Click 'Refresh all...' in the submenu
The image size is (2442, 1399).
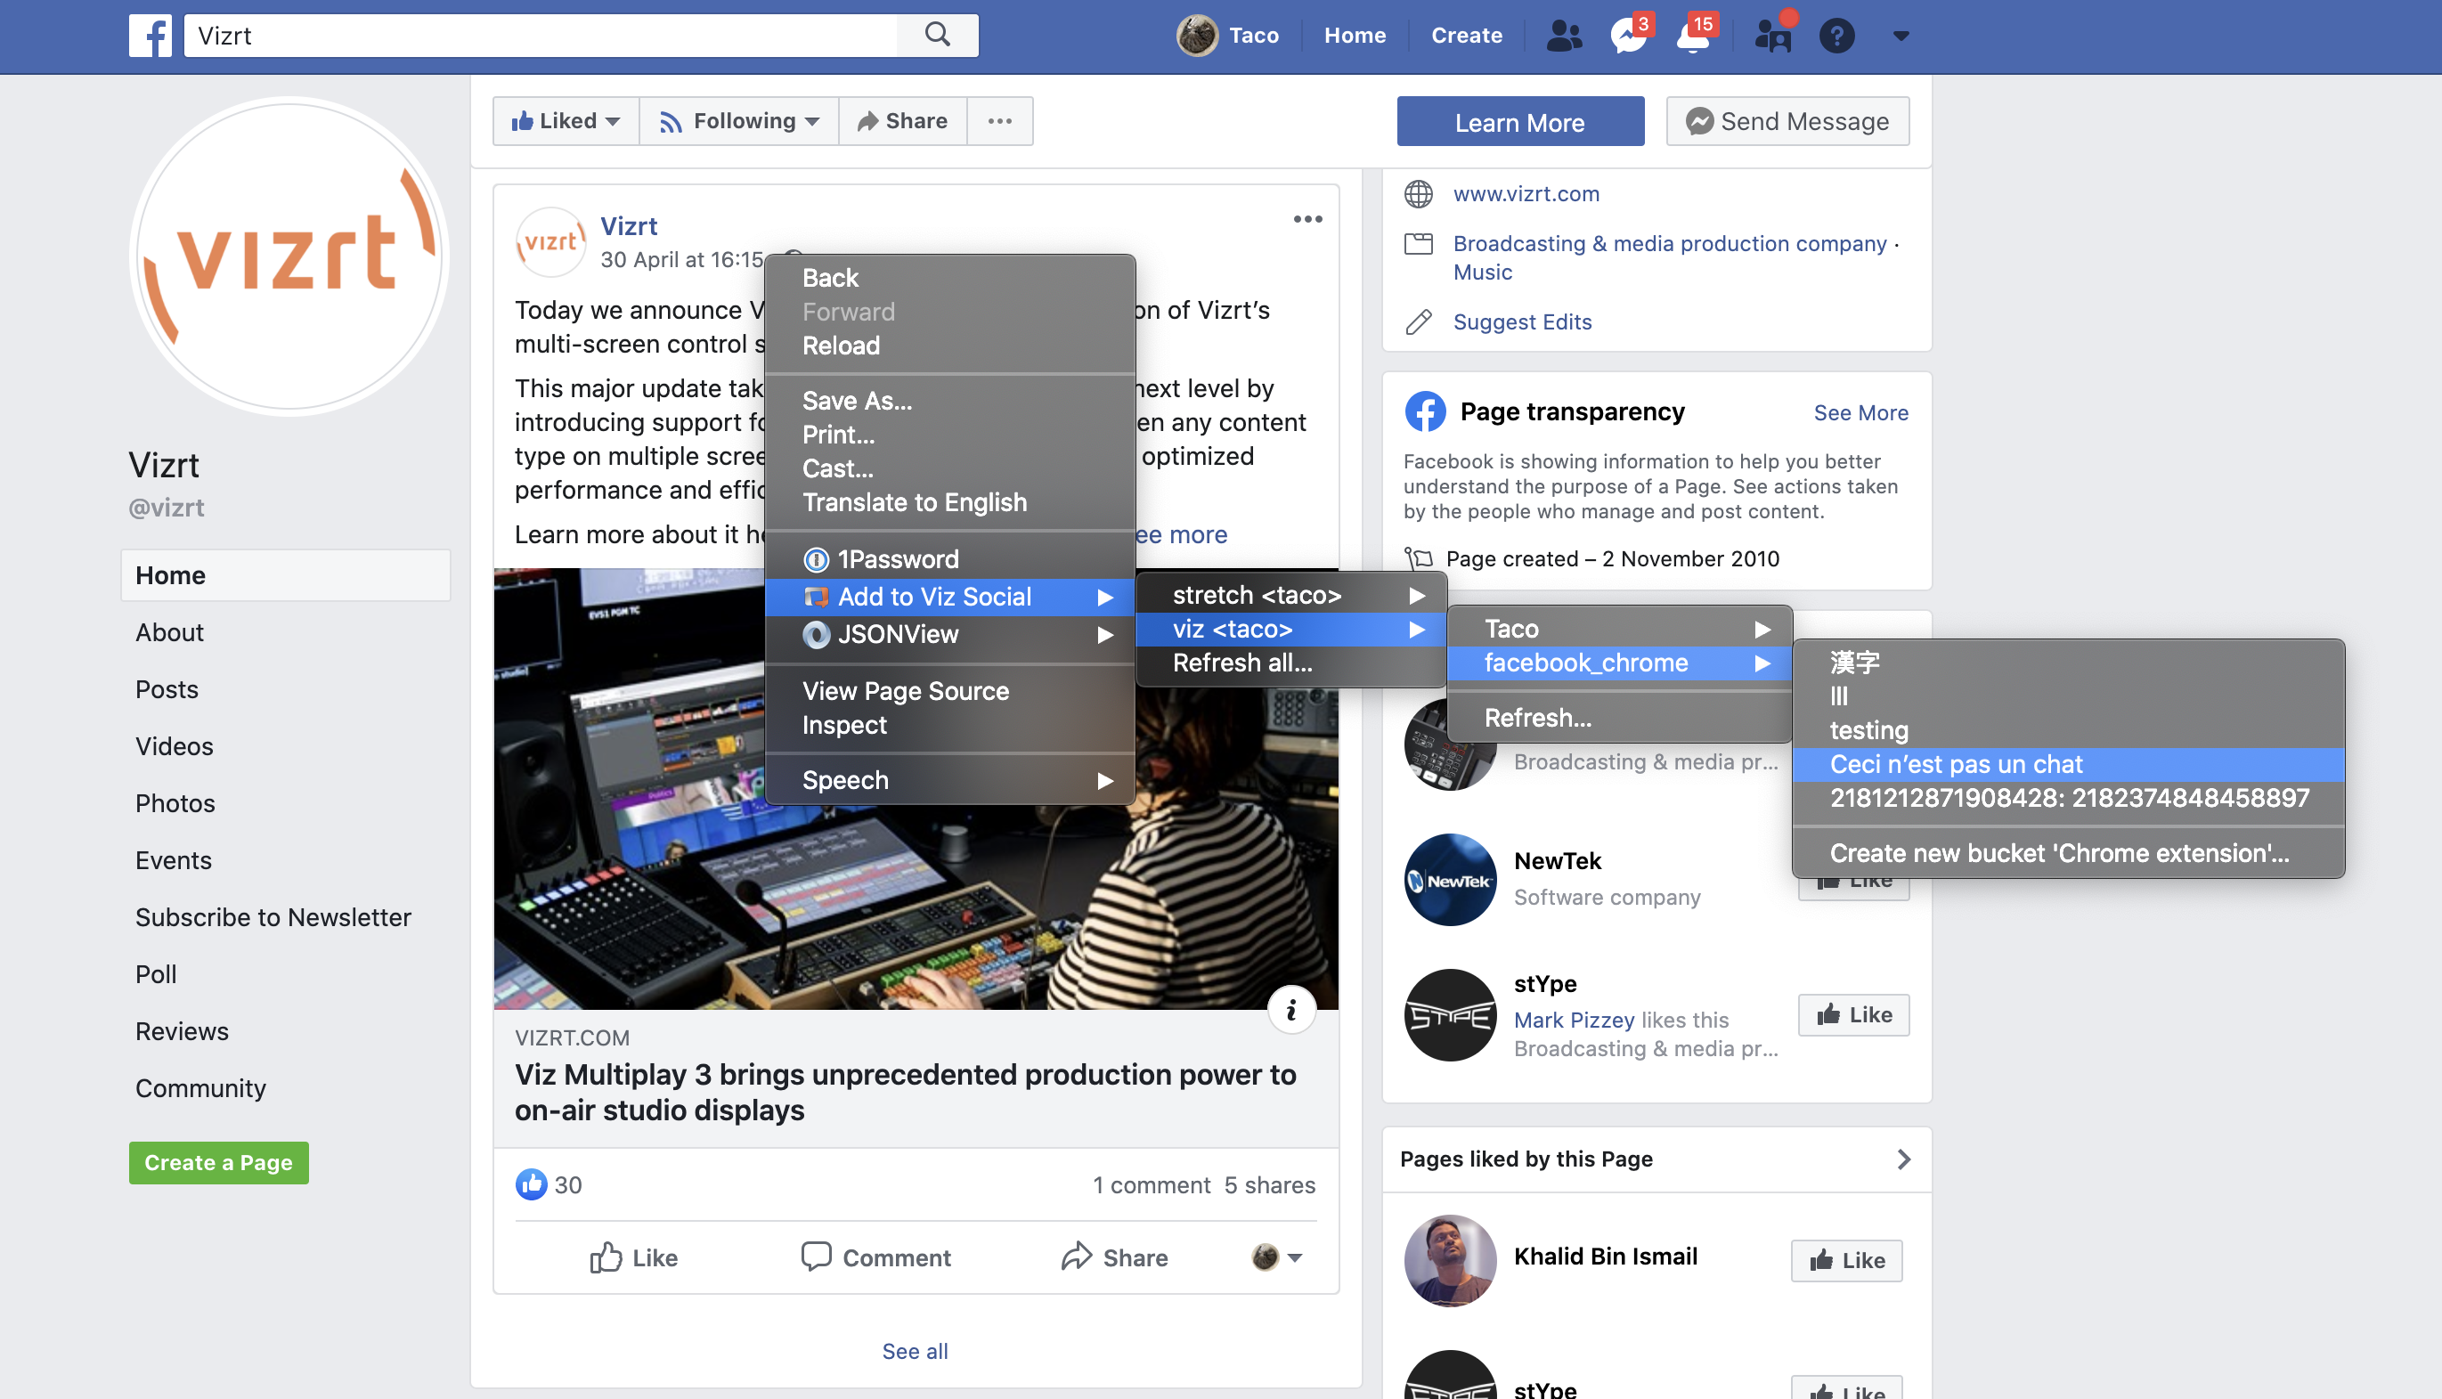point(1291,663)
